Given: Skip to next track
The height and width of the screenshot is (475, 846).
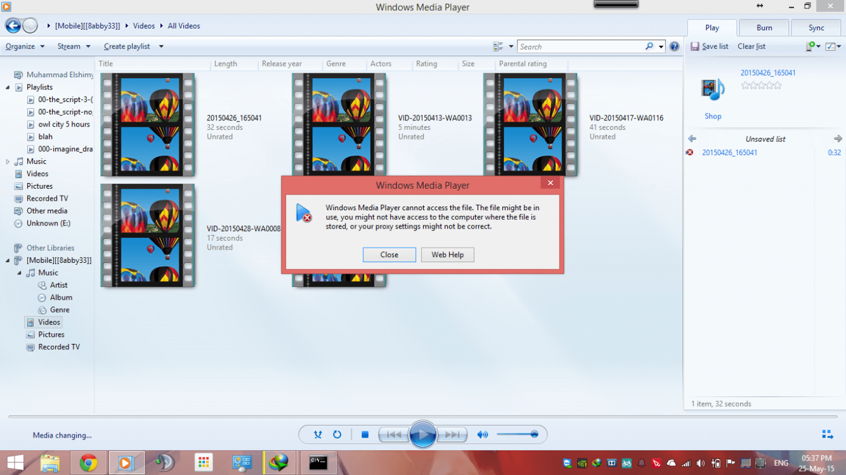Looking at the screenshot, I should pyautogui.click(x=452, y=434).
